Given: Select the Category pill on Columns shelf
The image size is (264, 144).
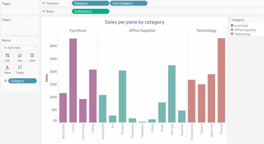Looking at the screenshot, I should coord(90,3).
